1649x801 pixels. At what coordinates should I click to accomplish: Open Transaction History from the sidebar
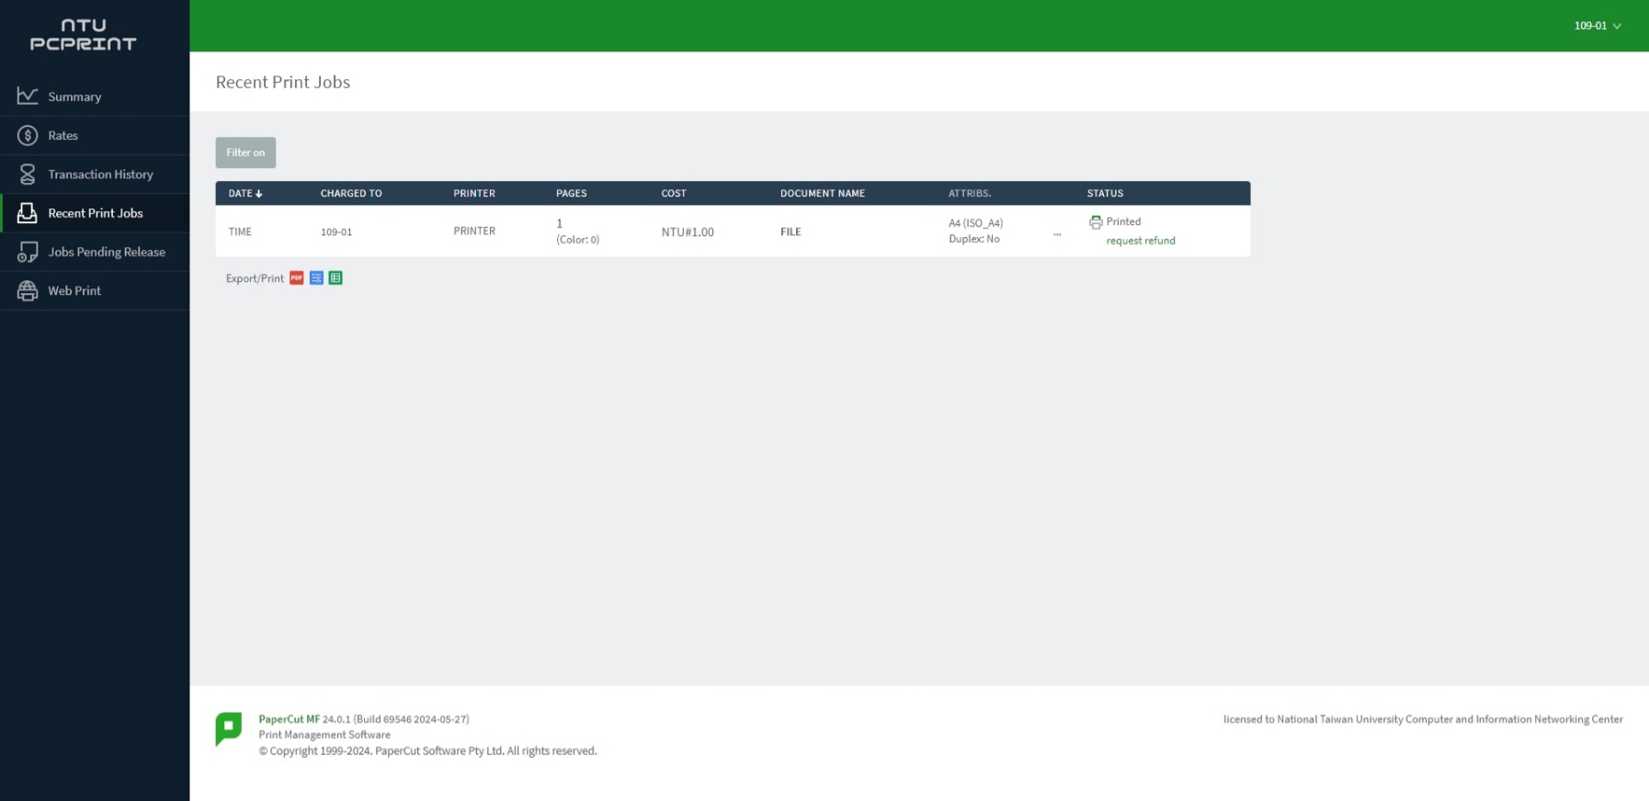tap(100, 175)
